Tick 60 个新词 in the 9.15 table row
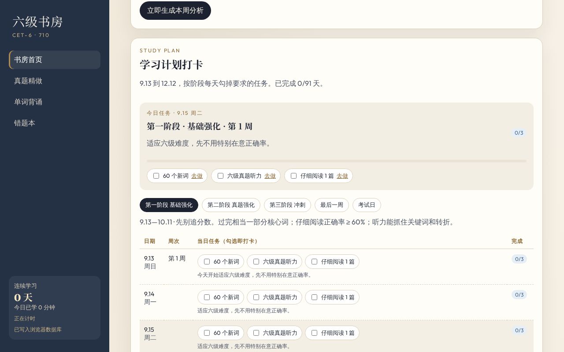This screenshot has height=352, width=564. (207, 333)
